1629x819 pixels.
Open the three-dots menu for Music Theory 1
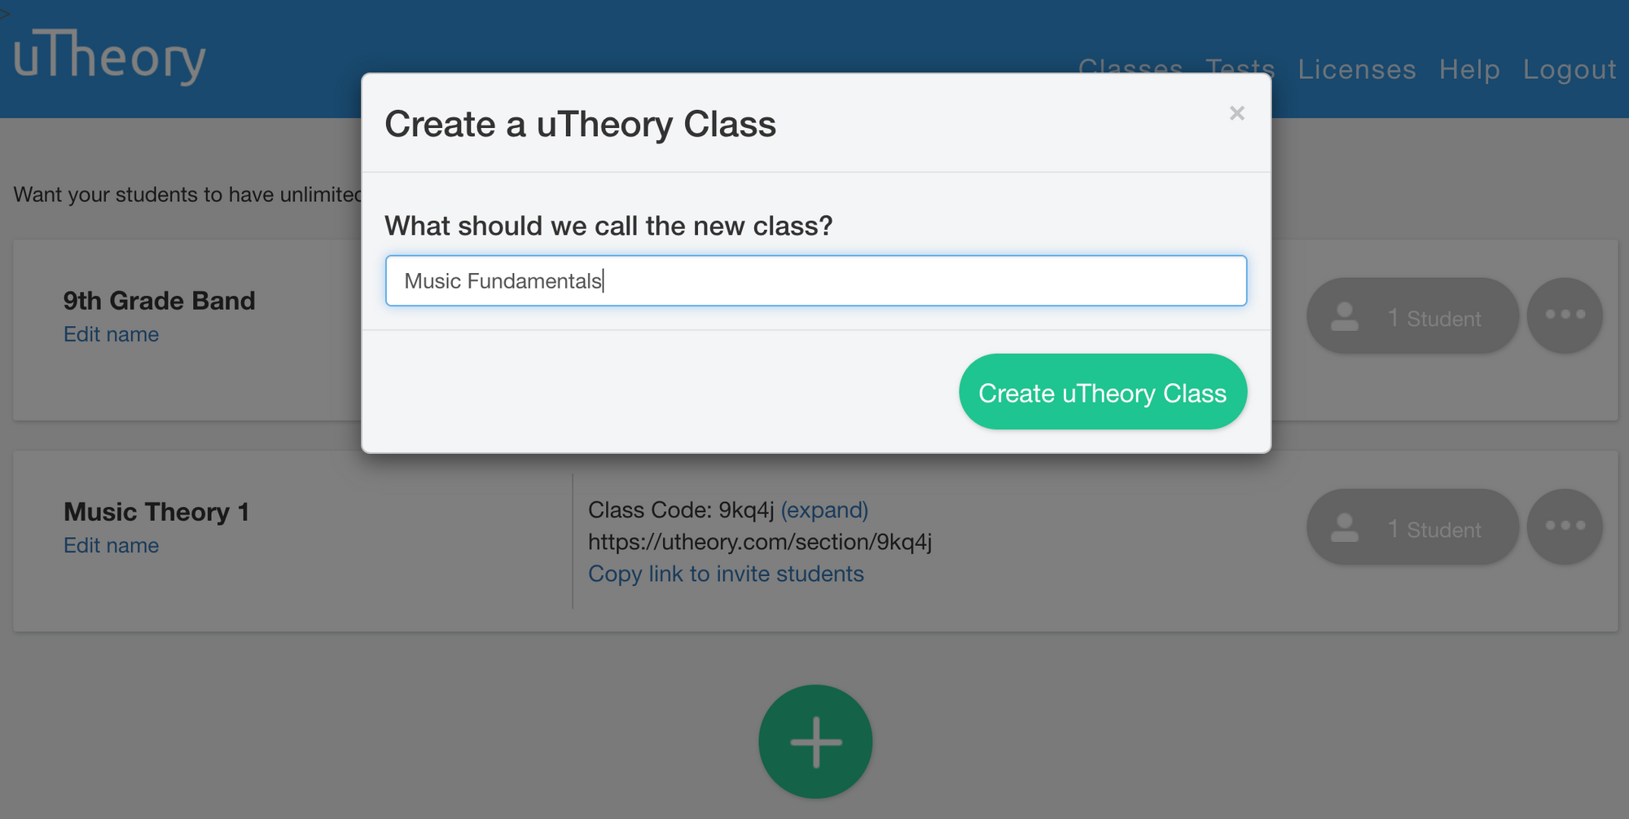tap(1565, 526)
